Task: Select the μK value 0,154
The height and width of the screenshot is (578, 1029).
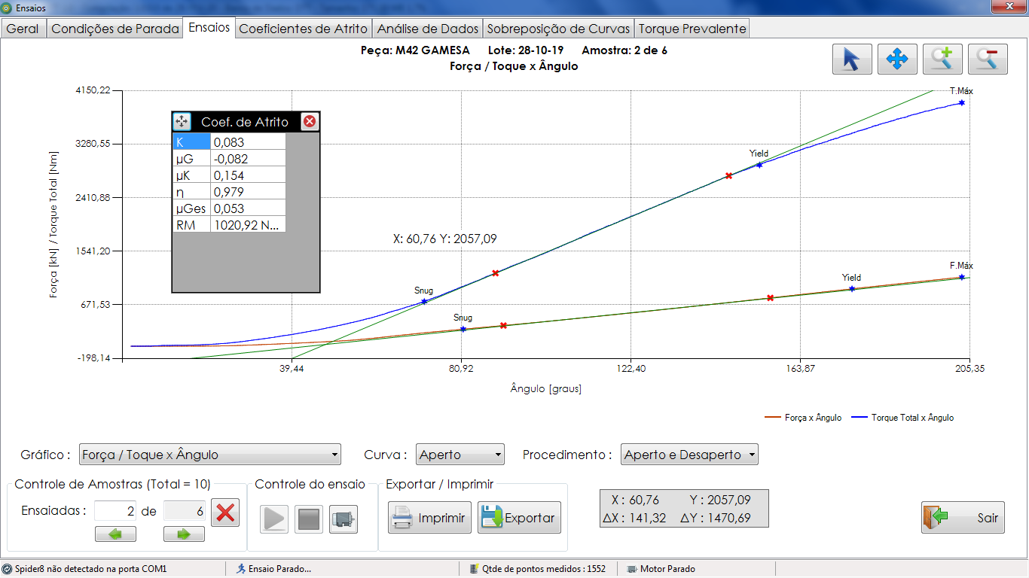Action: pos(248,175)
